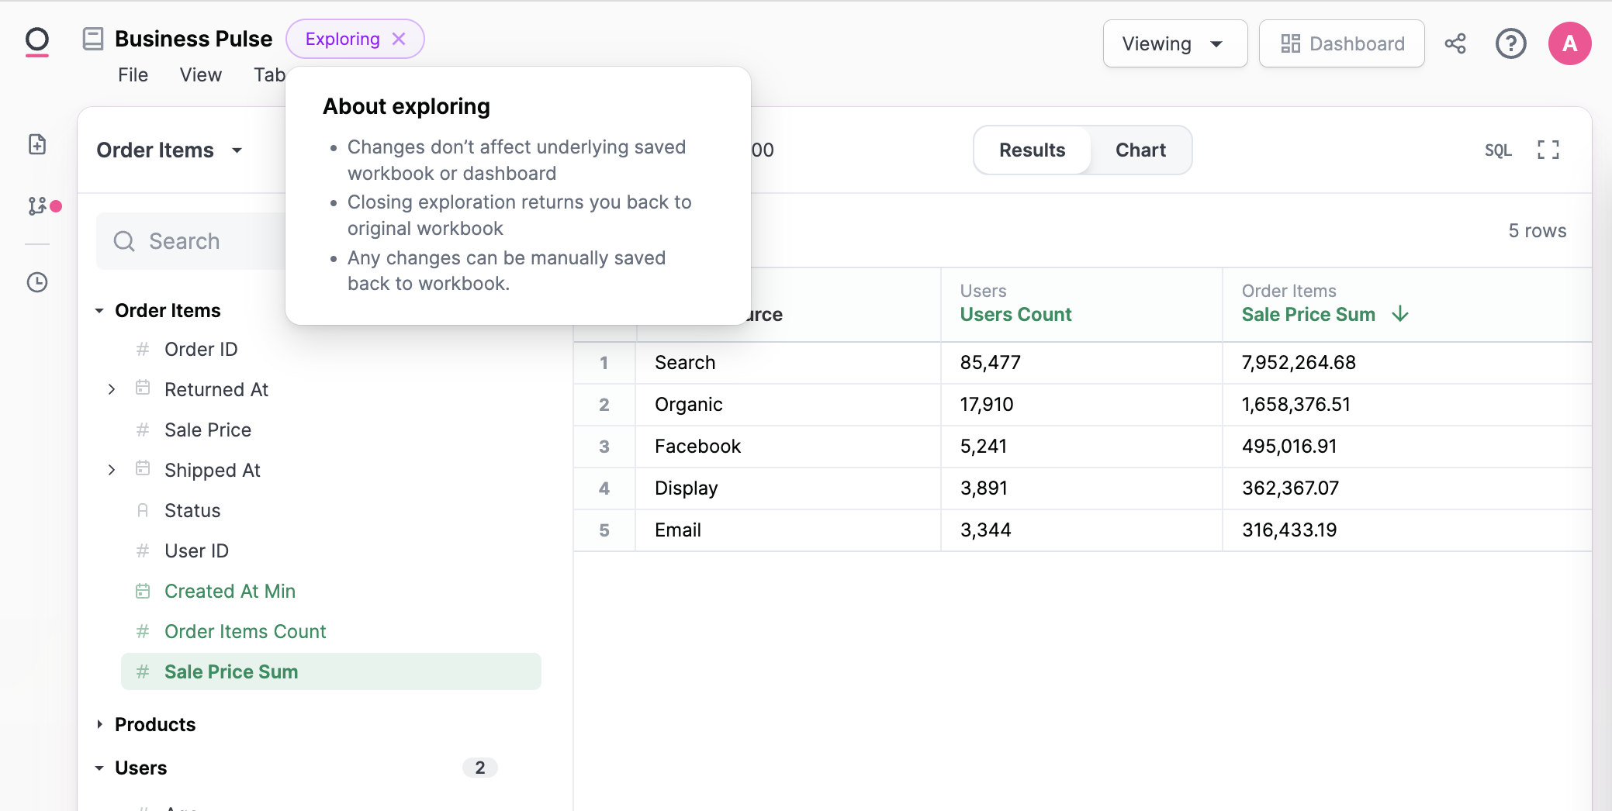Screen dimensions: 1612x811
Task: Open the help question mark icon
Action: point(1510,43)
